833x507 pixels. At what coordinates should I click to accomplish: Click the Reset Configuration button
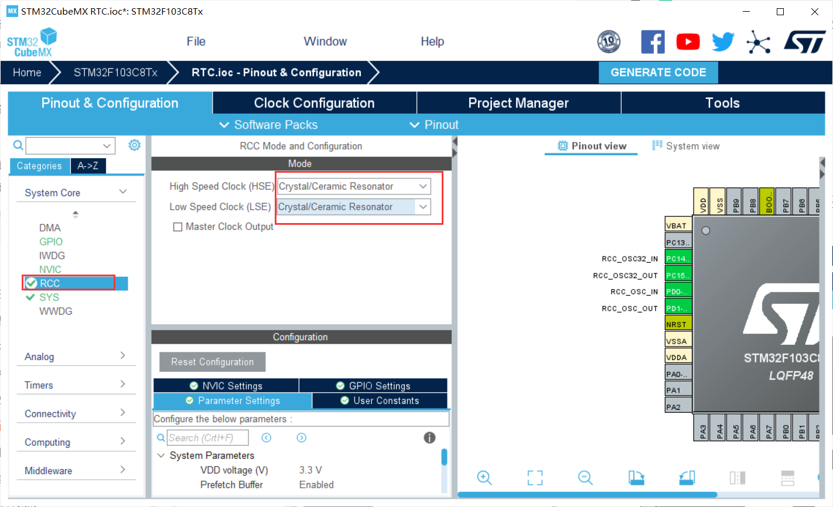coord(213,362)
